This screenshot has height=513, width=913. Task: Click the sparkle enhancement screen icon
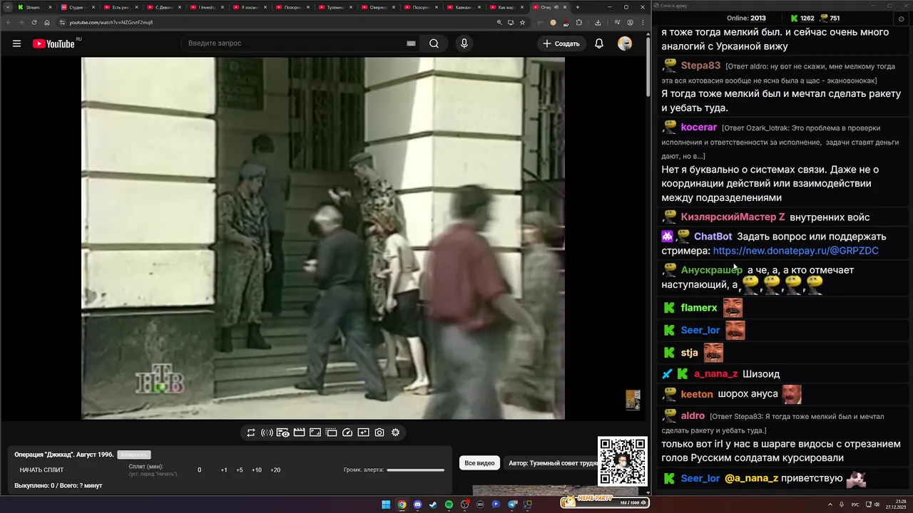coord(363,432)
